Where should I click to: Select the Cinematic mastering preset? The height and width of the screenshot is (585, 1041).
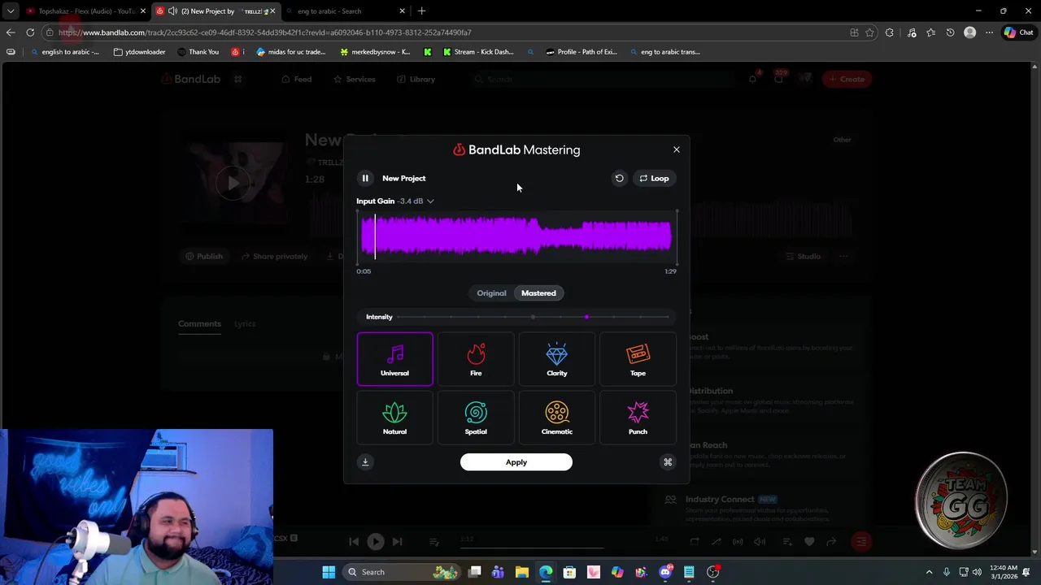pyautogui.click(x=557, y=418)
